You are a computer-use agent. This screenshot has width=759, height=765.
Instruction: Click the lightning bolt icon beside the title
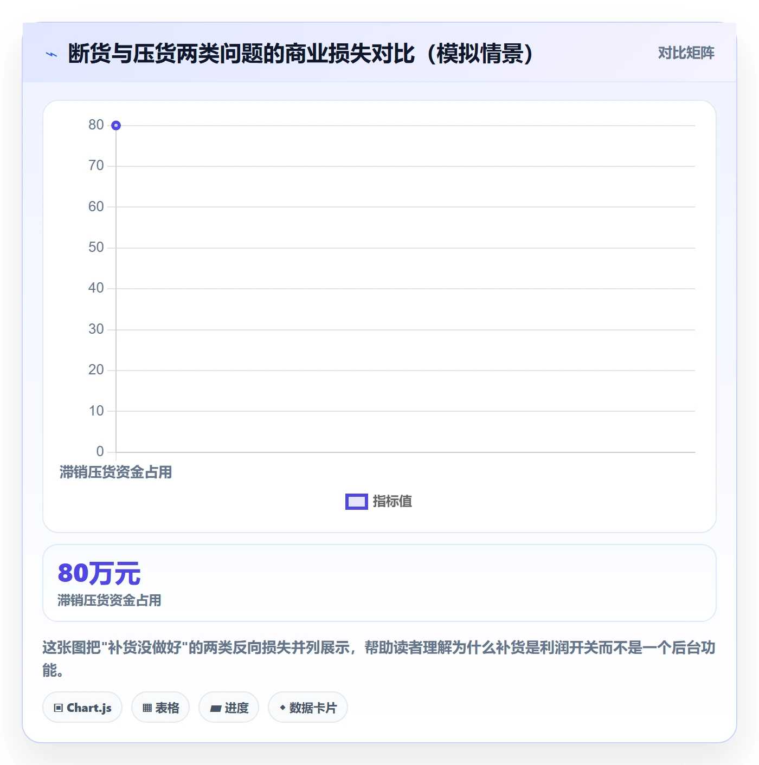pyautogui.click(x=52, y=54)
